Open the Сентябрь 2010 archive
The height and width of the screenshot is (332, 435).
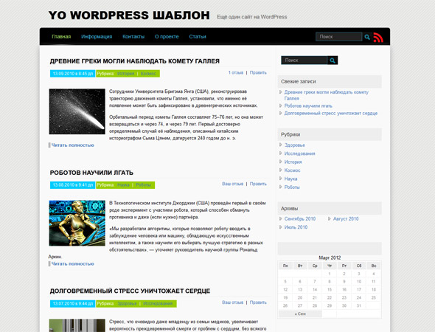coord(300,218)
